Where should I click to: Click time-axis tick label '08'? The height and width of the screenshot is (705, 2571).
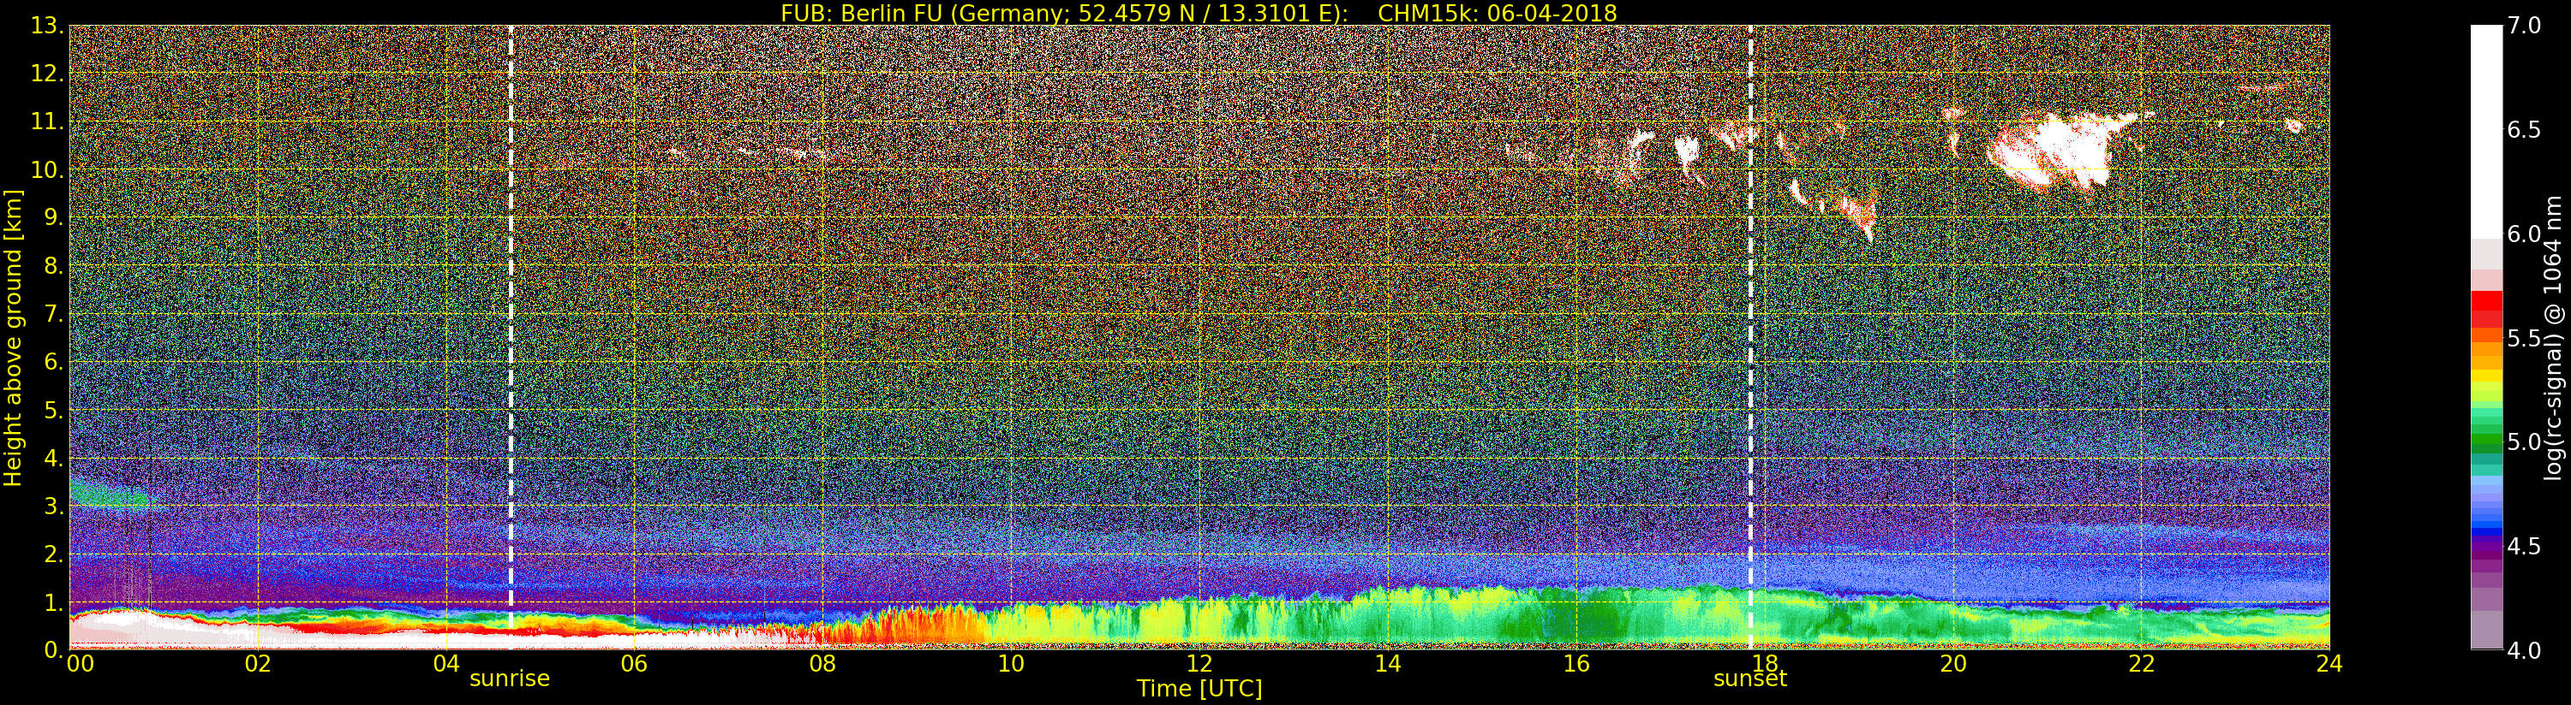[822, 664]
